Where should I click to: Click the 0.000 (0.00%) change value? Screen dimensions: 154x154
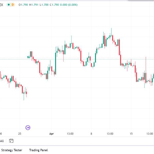point(69,5)
